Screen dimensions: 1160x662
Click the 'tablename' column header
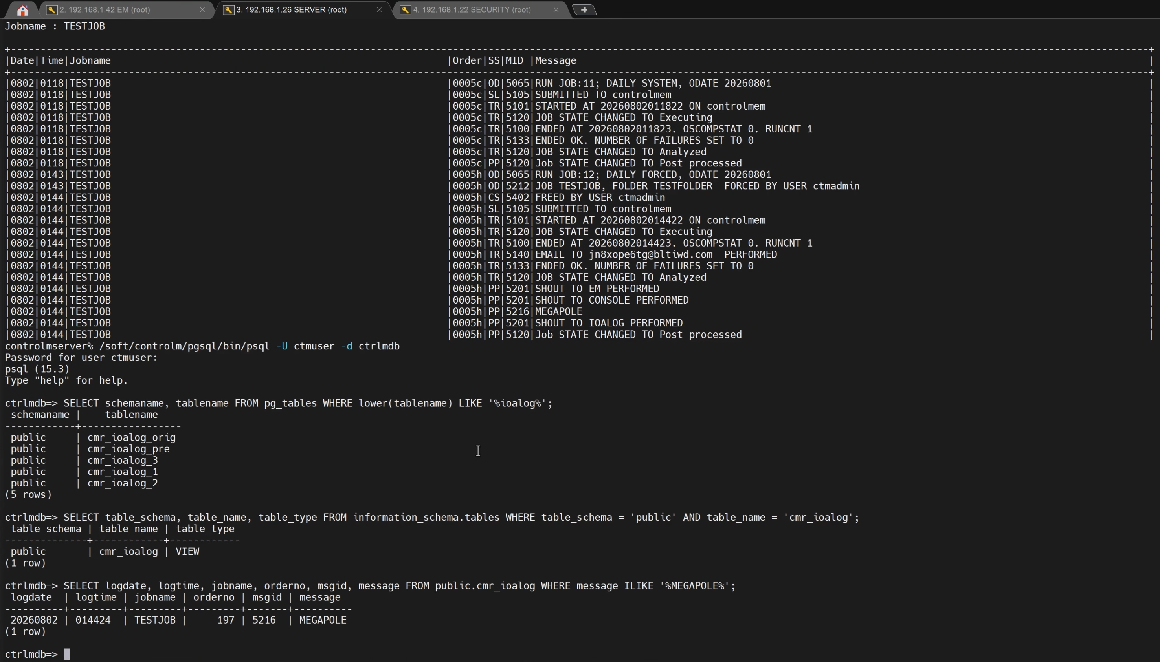(x=132, y=415)
